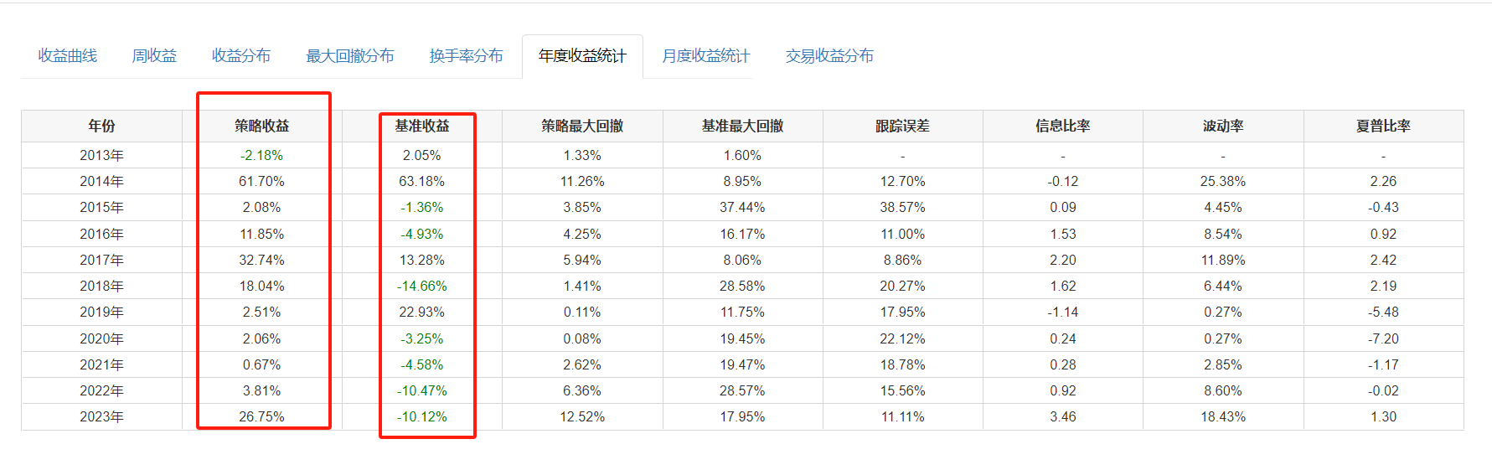
Task: Select the 年度收益统计 tab
Action: (x=582, y=56)
